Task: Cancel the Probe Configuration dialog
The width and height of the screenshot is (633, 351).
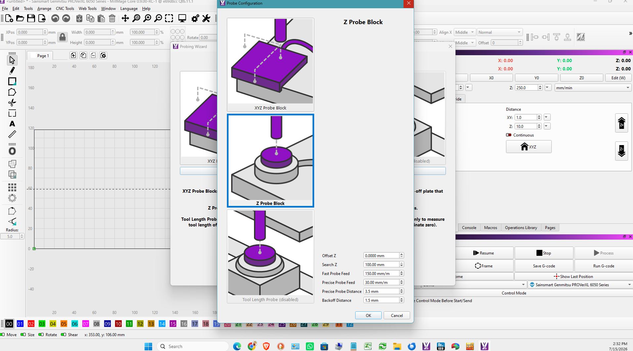Action: click(397, 315)
